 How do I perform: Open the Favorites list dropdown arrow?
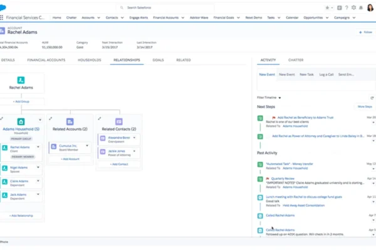click(332, 7)
